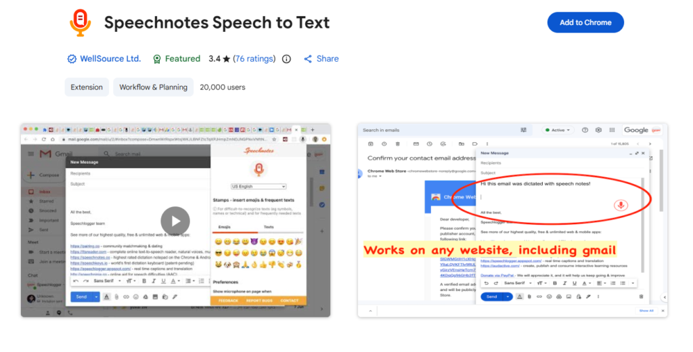Image resolution: width=693 pixels, height=352 pixels.
Task: Play the Speechnotes preview video
Action: [x=175, y=221]
